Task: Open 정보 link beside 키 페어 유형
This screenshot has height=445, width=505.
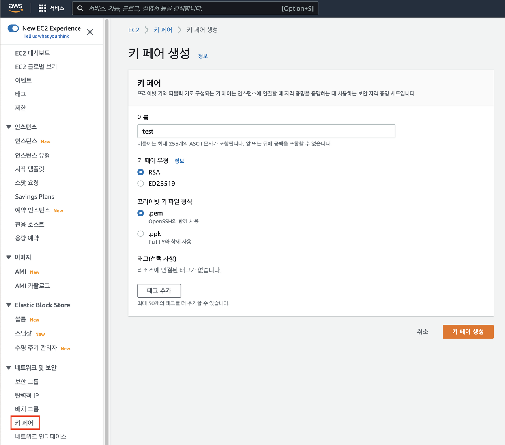Action: (179, 161)
